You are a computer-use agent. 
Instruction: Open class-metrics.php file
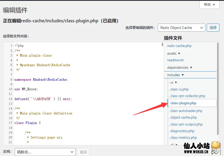click(183, 137)
